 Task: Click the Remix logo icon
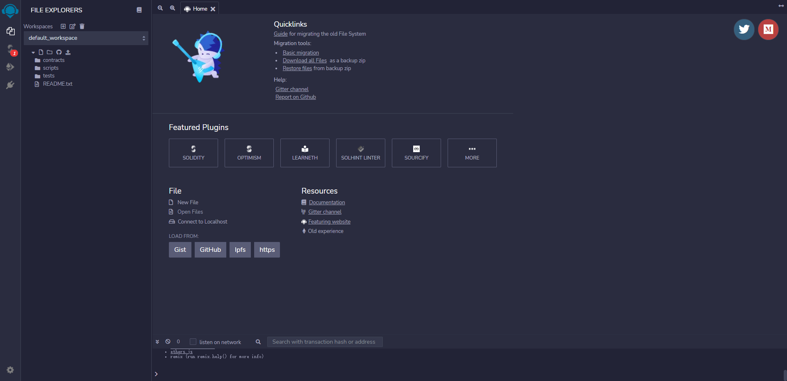pos(10,10)
